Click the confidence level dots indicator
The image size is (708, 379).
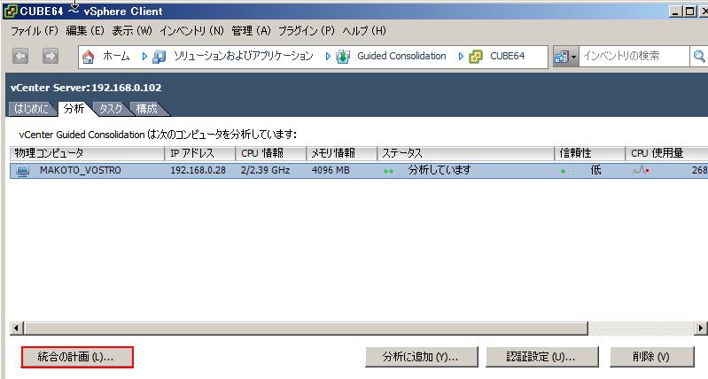click(570, 172)
